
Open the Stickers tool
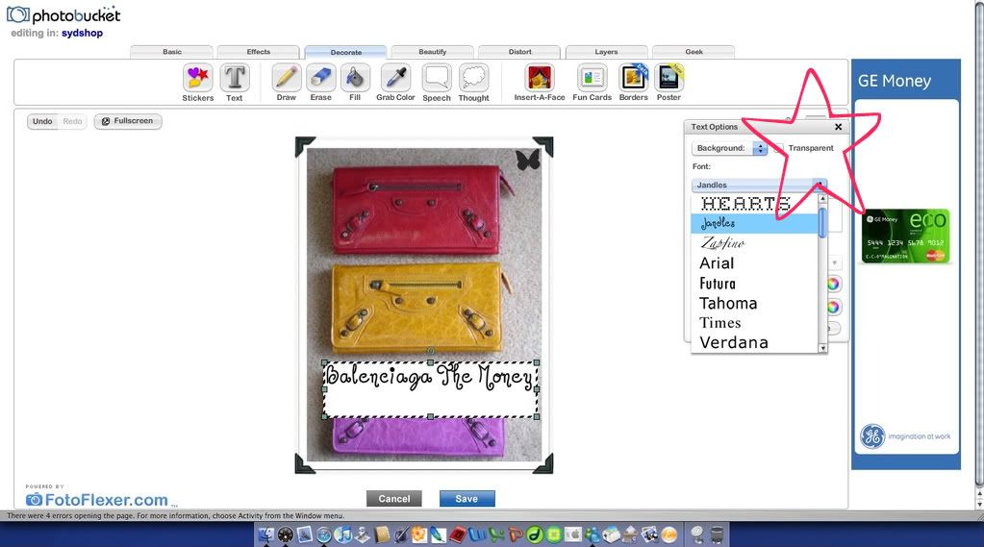198,82
